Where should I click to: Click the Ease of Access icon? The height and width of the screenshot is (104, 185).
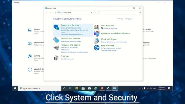[97, 48]
